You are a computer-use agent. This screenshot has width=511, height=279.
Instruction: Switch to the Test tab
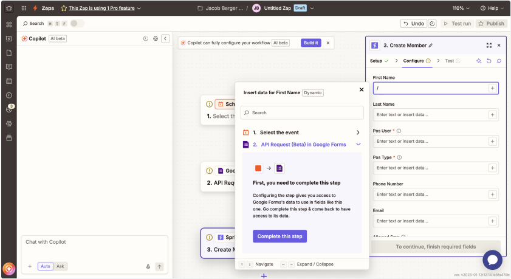tap(452, 61)
